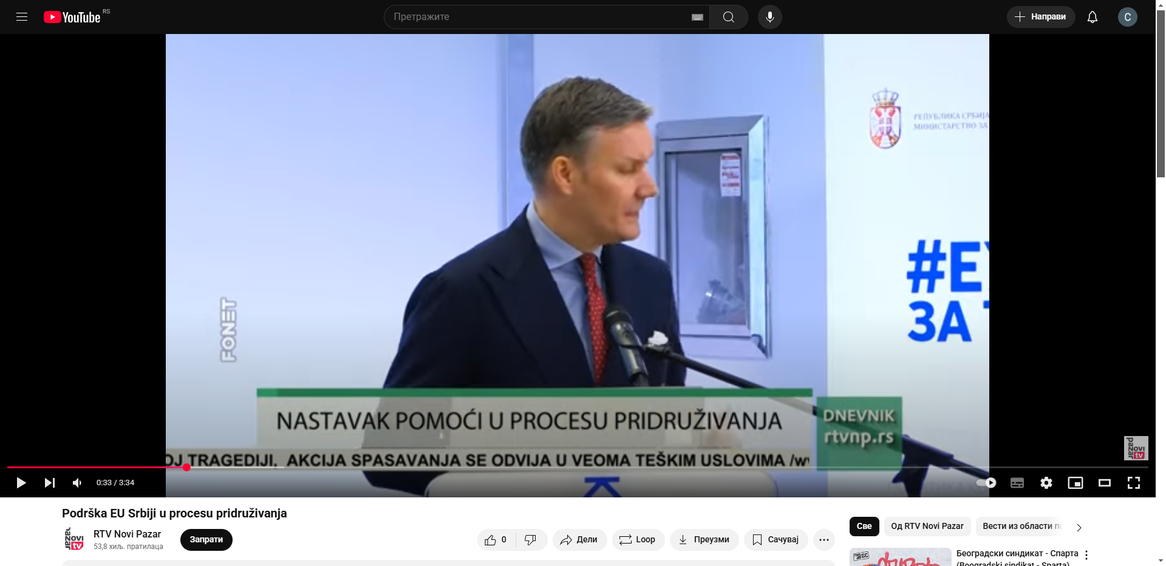Viewport: 1166px width, 566px height.
Task: Open options menu for Beogradski sindikat video
Action: tap(1086, 555)
